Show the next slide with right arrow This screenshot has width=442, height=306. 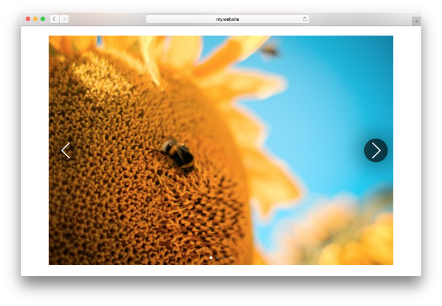pos(376,150)
